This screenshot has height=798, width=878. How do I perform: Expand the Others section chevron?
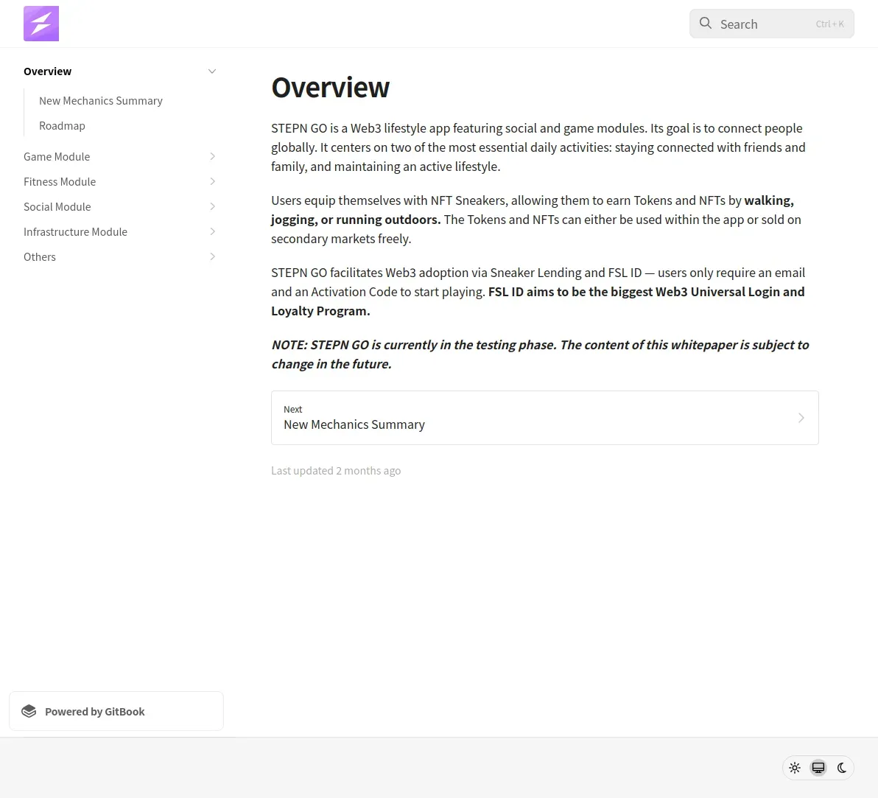tap(212, 256)
